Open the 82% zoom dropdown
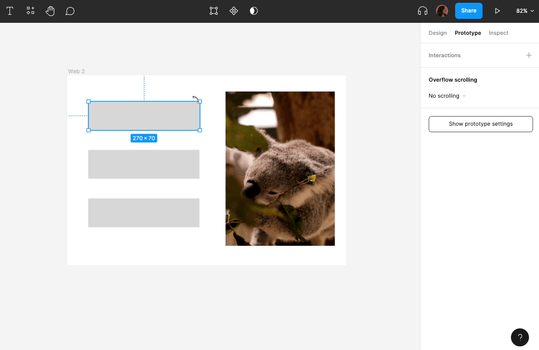Screen dimensions: 539x350 (x=525, y=11)
